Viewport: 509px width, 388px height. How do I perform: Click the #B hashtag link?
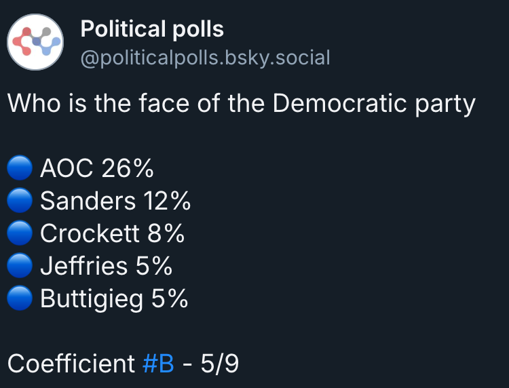point(158,364)
